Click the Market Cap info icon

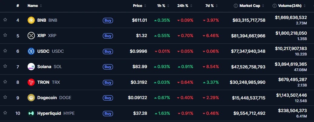[236, 6]
